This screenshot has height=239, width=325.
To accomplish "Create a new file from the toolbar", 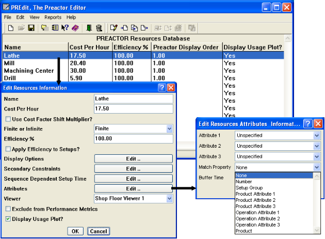I will click(11, 28).
